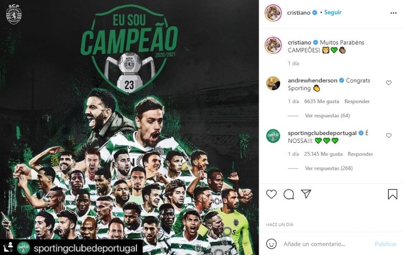Expand Ver respuestas (266)
Screen dimensions: 403x255
(x=328, y=168)
